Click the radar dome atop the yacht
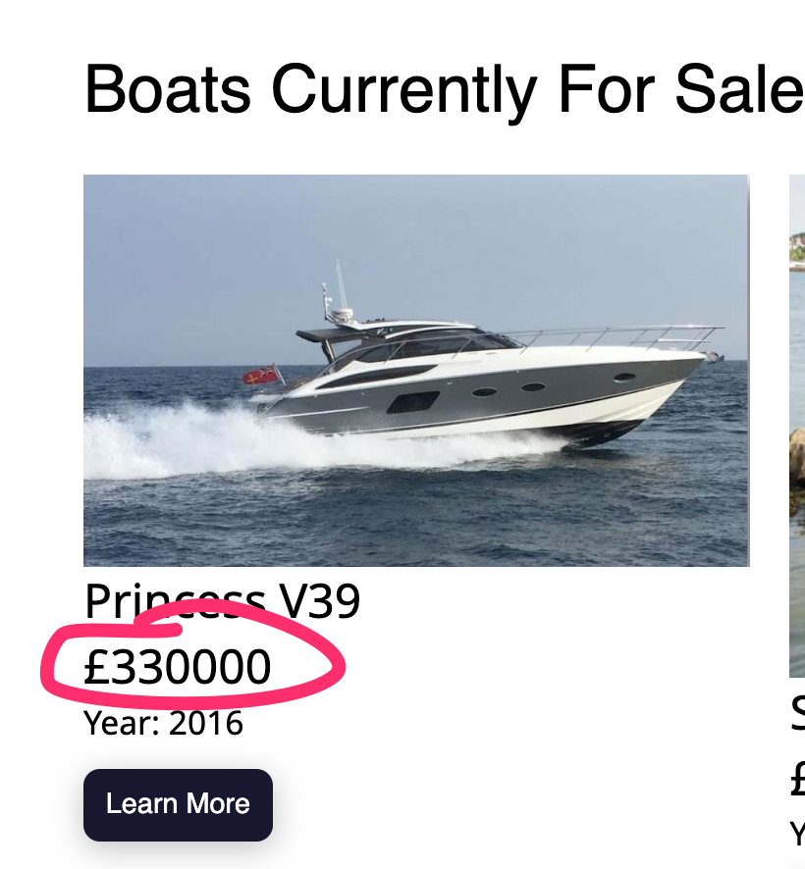 tap(343, 315)
